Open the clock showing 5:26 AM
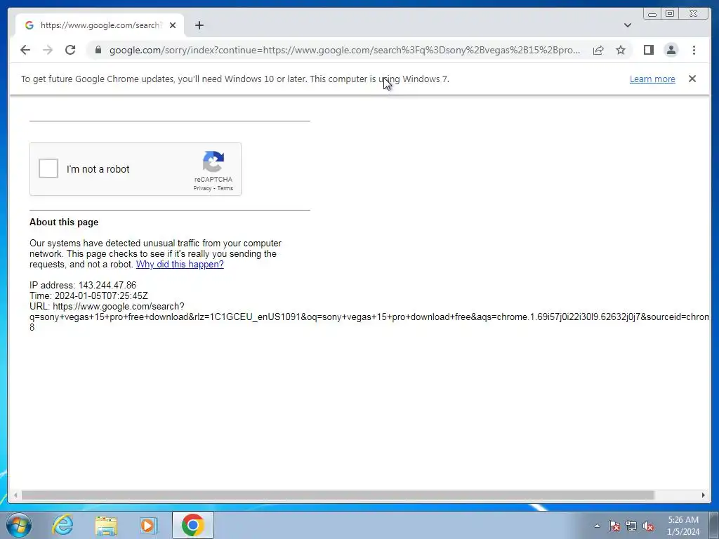The height and width of the screenshot is (539, 719). tap(683, 526)
